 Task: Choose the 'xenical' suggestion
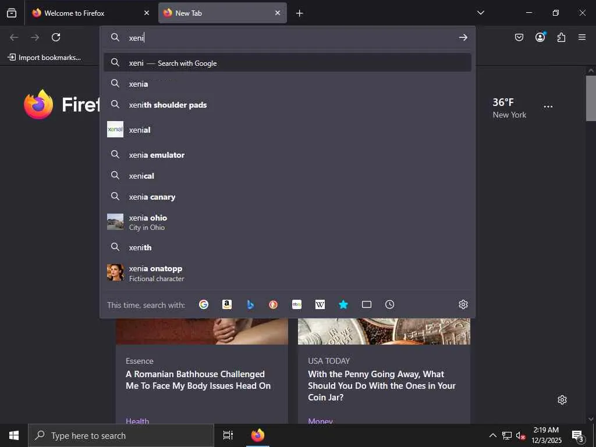288,176
